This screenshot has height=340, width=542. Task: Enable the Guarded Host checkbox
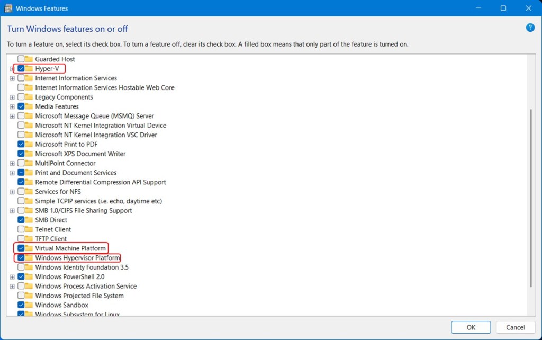pyautogui.click(x=21, y=59)
